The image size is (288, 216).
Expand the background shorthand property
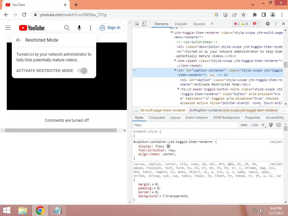point(160,196)
